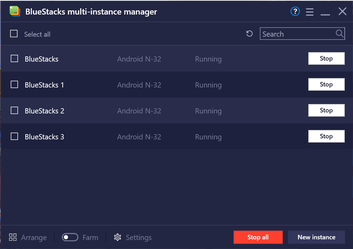Screen dimensions: 353x249
Task: Tick the checkbox for BlueStacks instance
Action: [15, 58]
